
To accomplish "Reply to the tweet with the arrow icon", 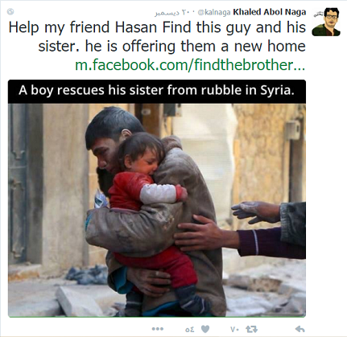I will click(x=299, y=329).
